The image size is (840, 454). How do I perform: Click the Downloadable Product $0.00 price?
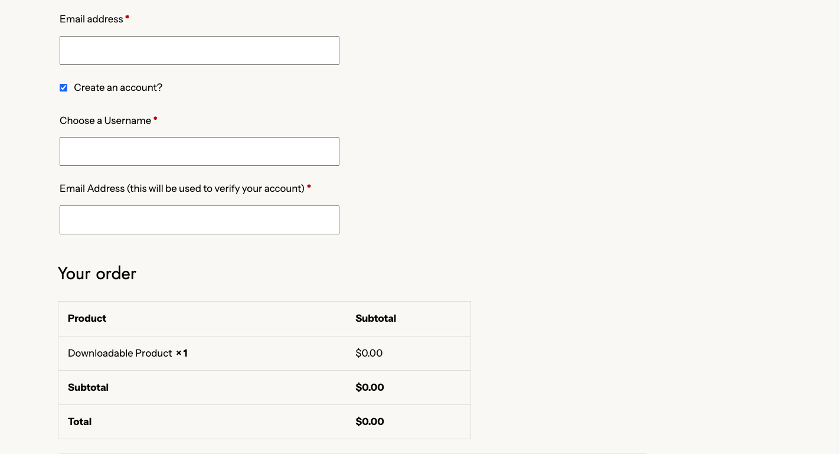[369, 354]
